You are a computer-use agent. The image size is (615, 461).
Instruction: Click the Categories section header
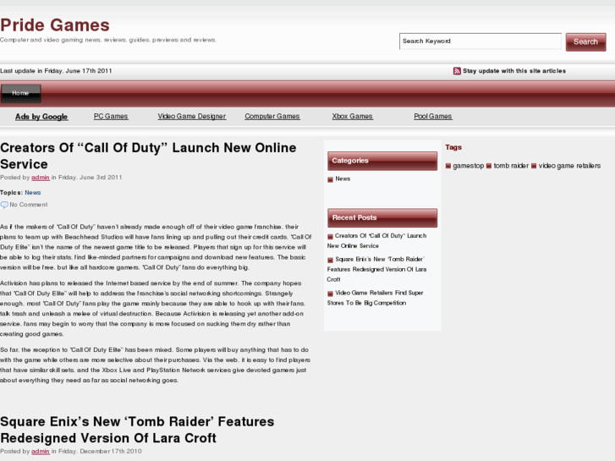pos(382,161)
